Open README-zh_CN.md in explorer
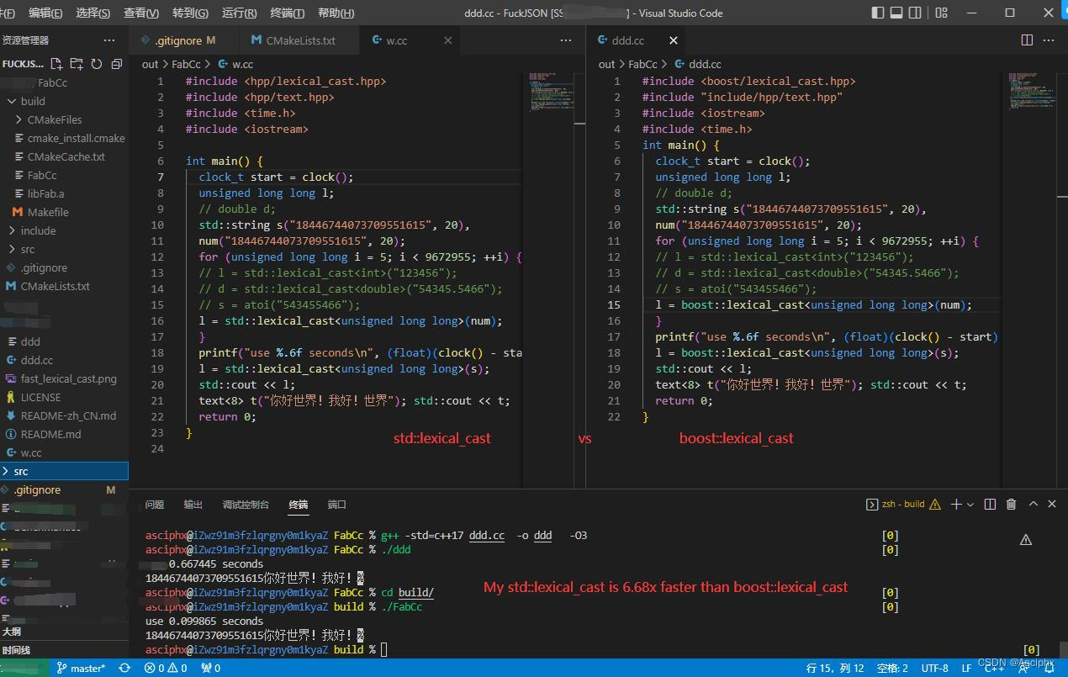The width and height of the screenshot is (1068, 677). click(x=65, y=415)
